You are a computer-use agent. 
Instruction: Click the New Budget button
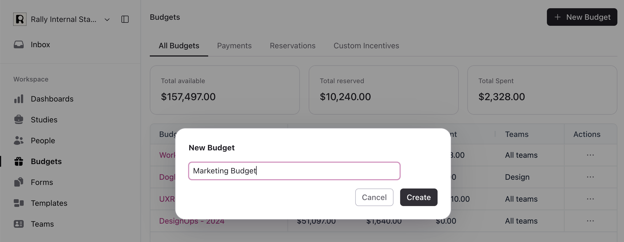tap(582, 17)
